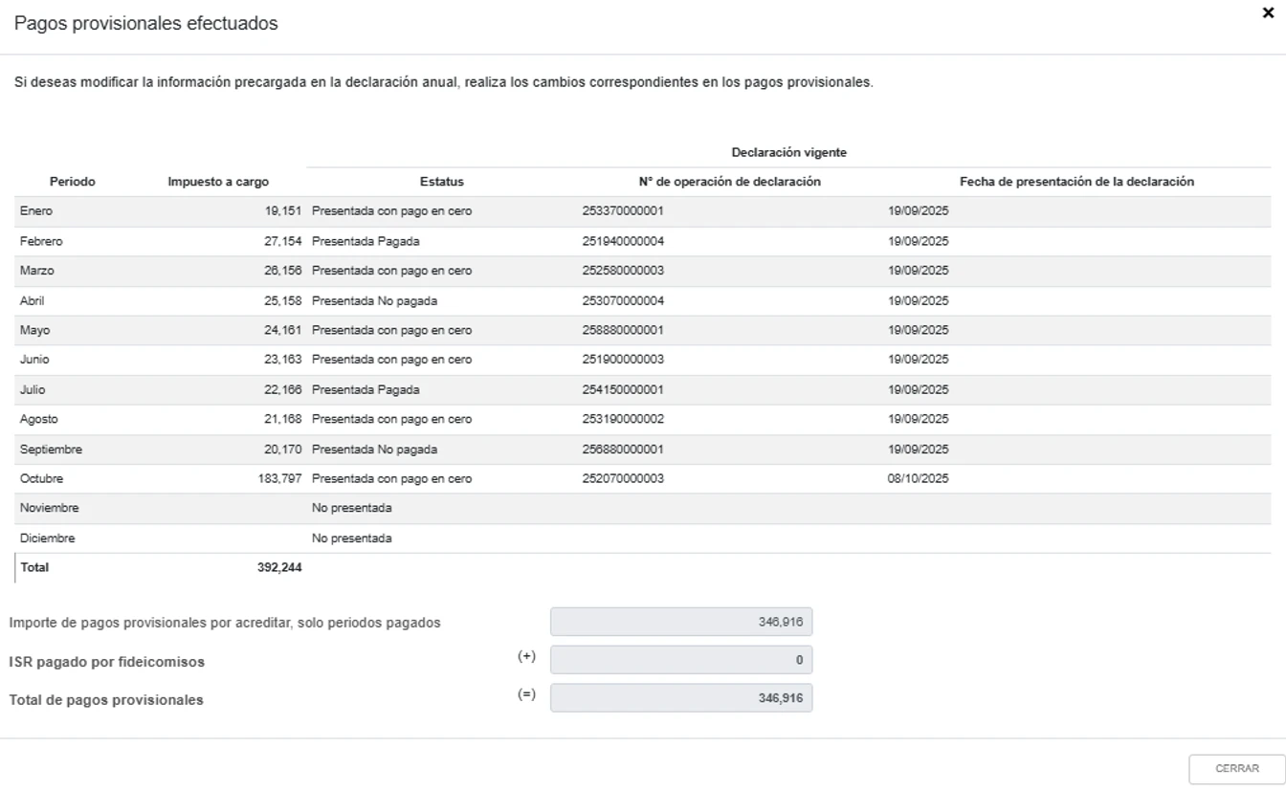Click the Total amount 392,244
Image resolution: width=1286 pixels, height=791 pixels.
coord(279,567)
